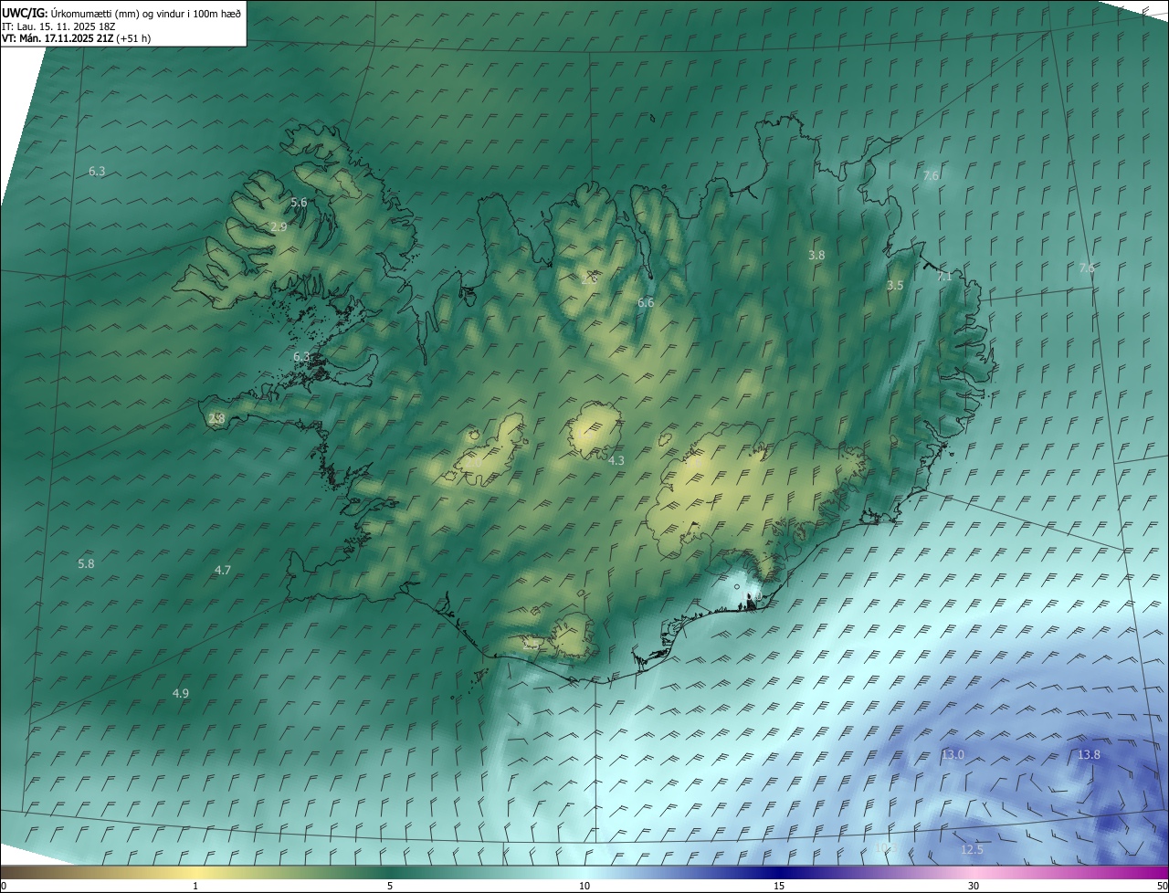The height and width of the screenshot is (893, 1169).
Task: Click the 4.7 value label
Action: pos(223,570)
